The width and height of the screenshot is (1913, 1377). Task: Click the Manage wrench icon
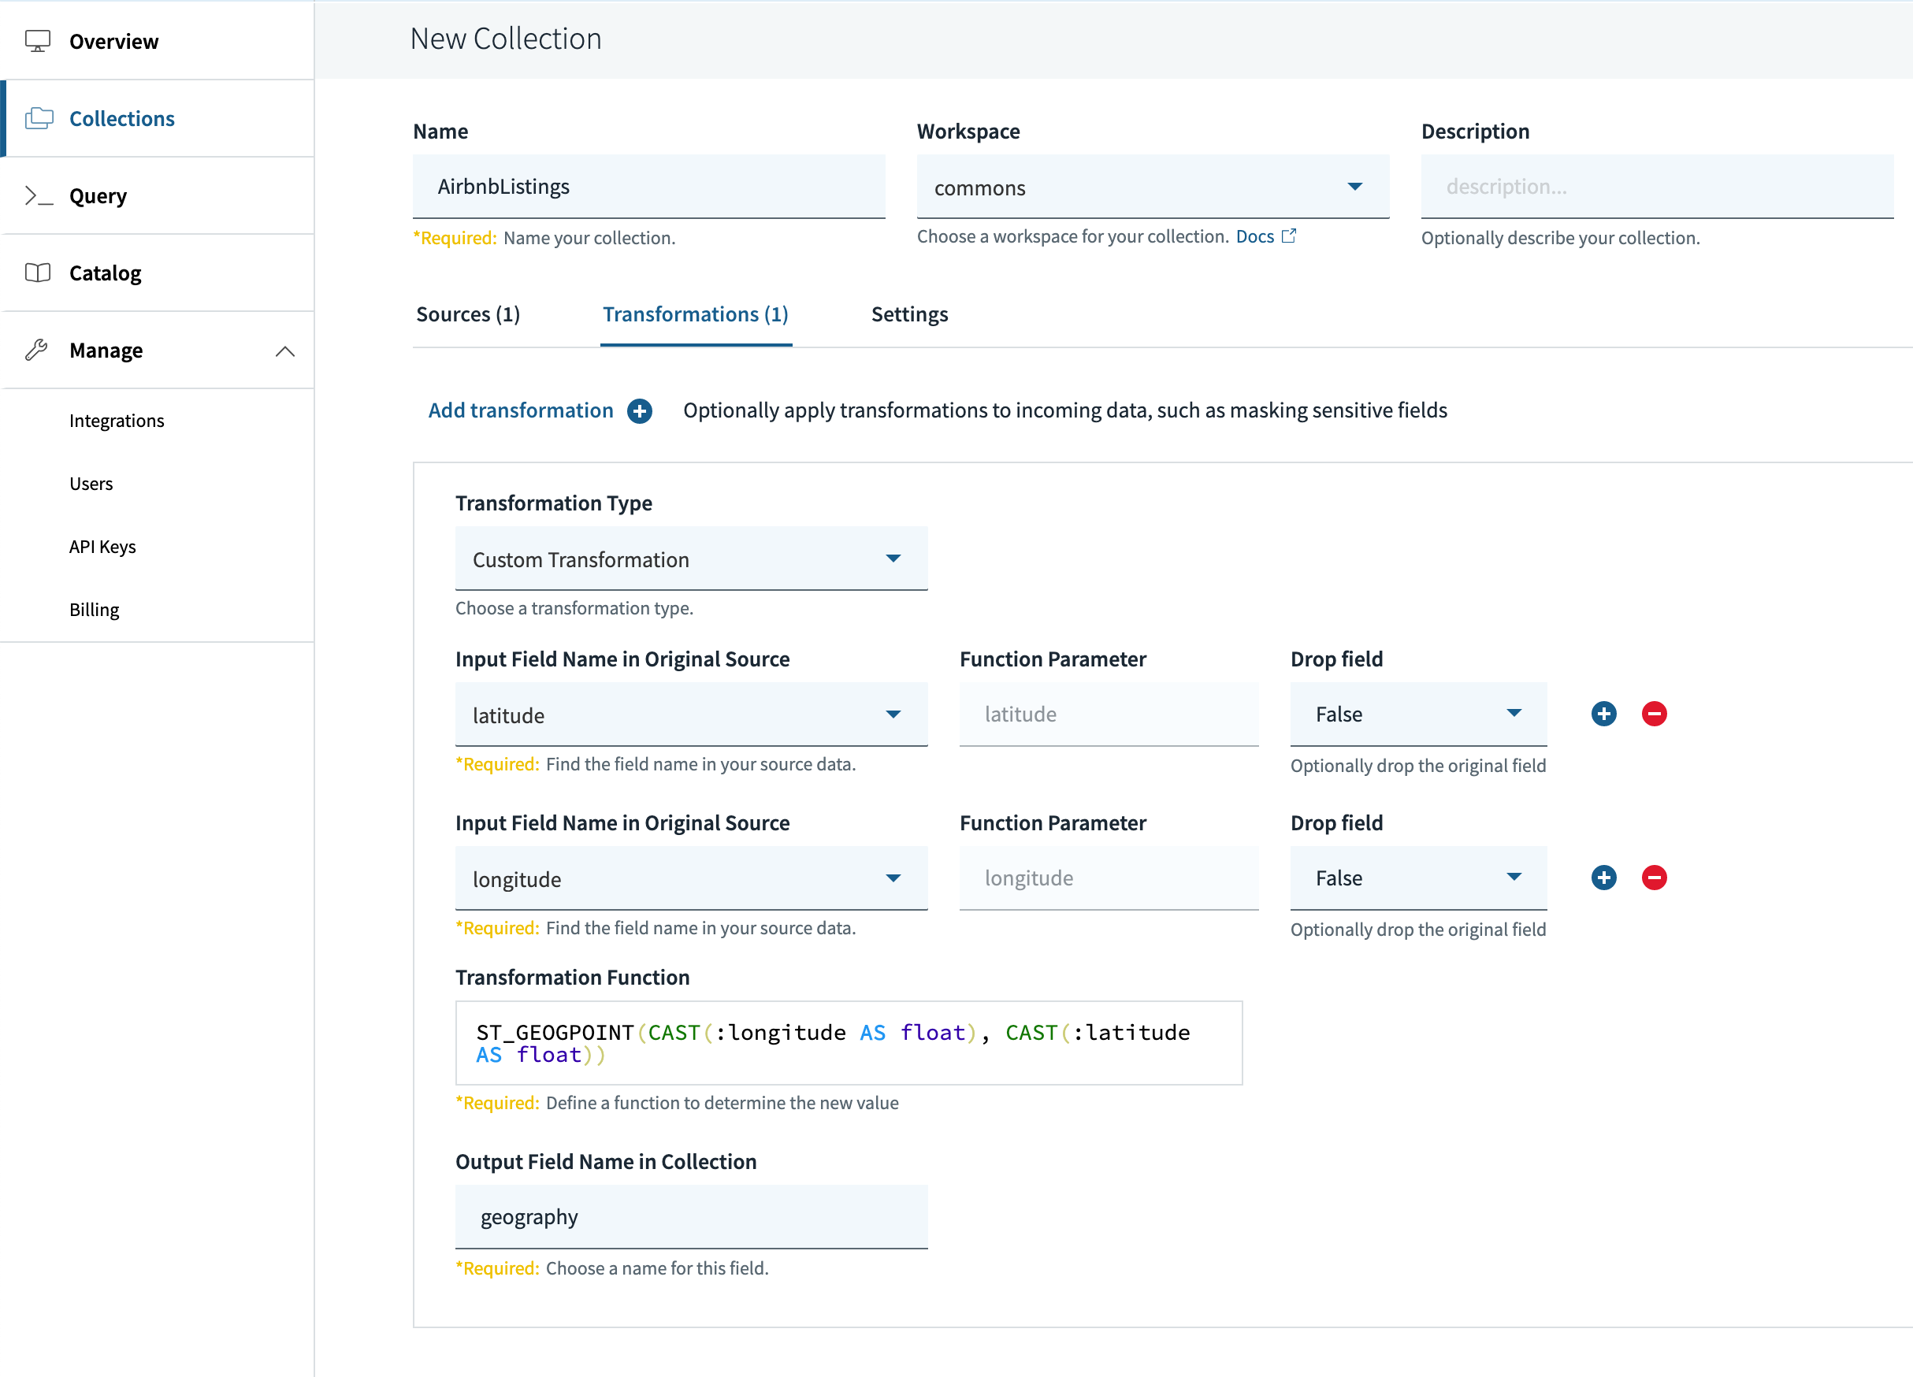(36, 350)
